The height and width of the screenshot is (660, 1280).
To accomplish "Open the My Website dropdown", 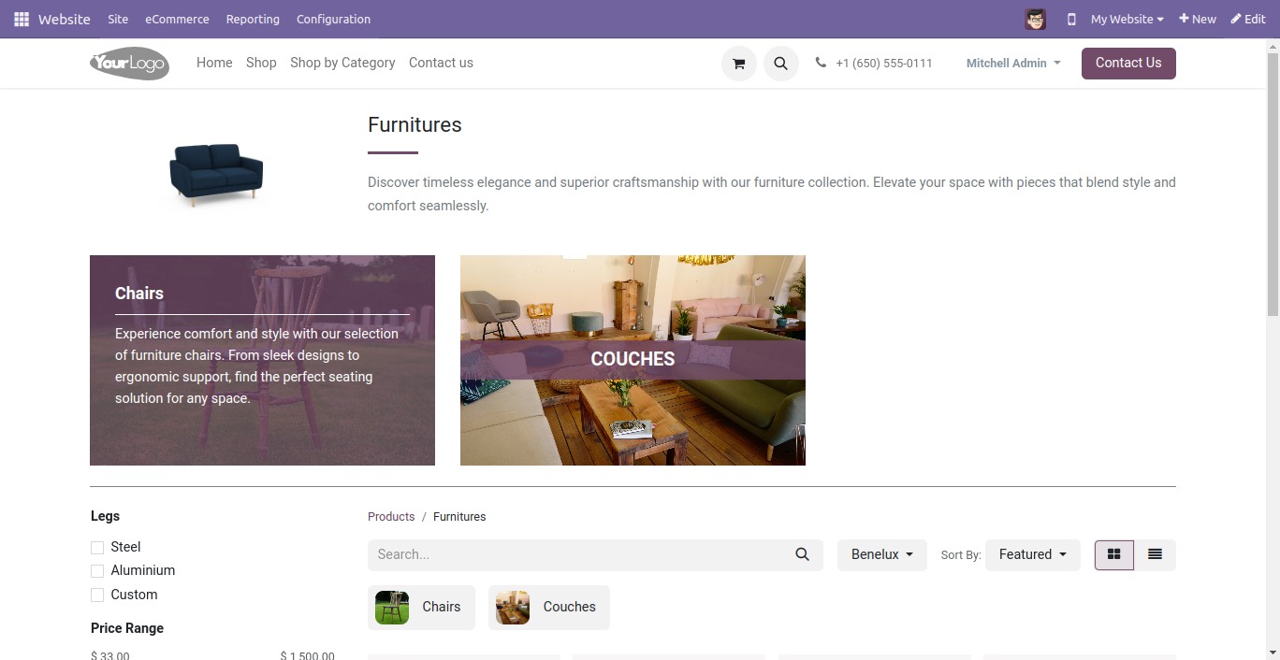I will pyautogui.click(x=1127, y=19).
